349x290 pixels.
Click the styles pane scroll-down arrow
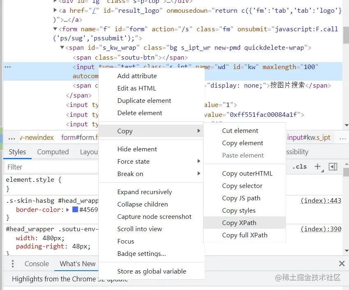pyautogui.click(x=347, y=251)
